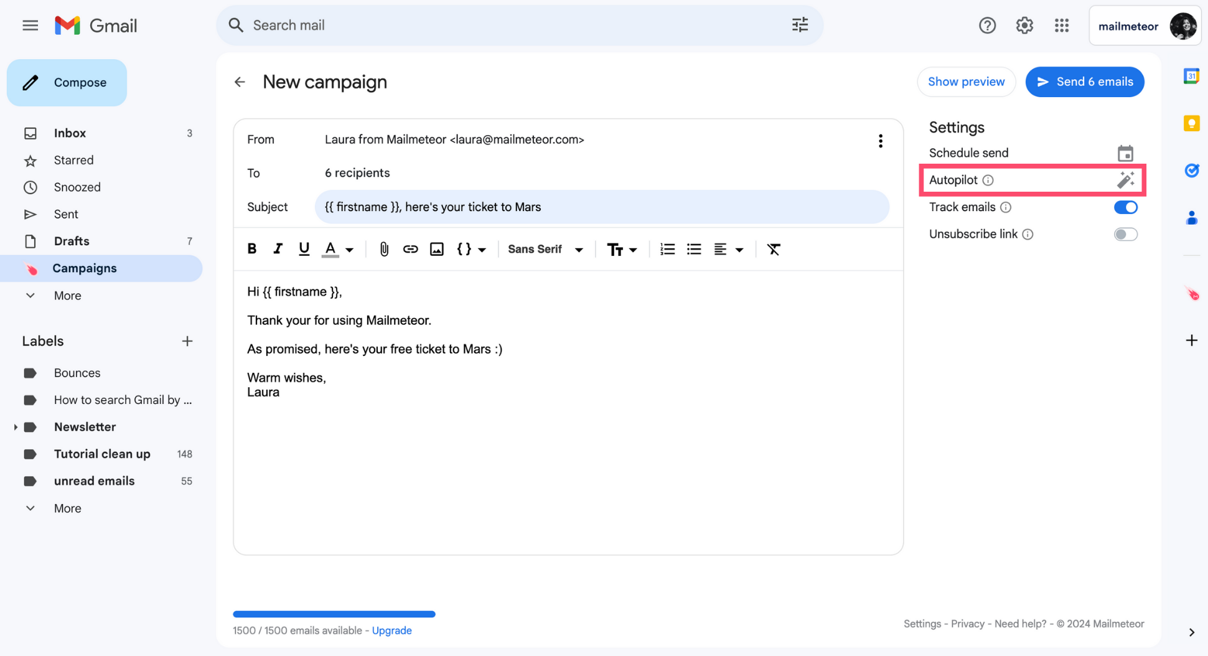This screenshot has height=656, width=1208.
Task: Select Campaigns in the sidebar
Action: coord(101,268)
